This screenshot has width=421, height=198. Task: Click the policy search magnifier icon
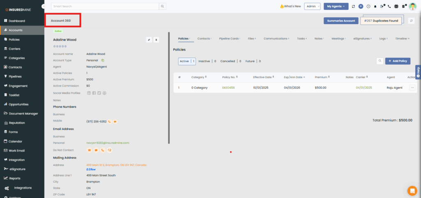point(380,61)
